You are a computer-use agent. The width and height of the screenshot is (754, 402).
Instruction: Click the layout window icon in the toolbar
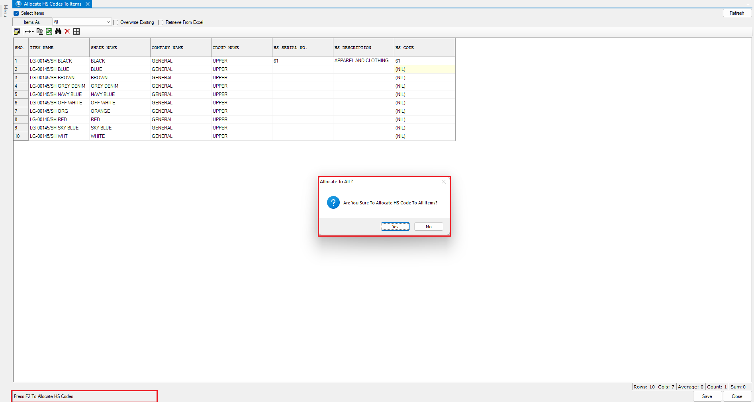click(17, 31)
